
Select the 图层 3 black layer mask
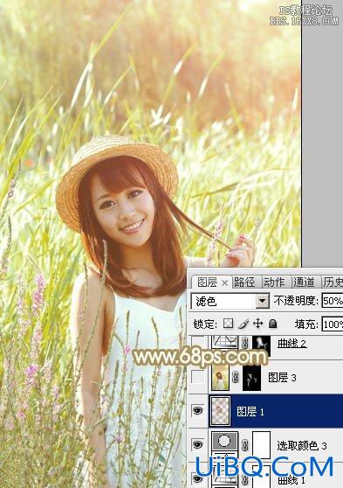coord(251,378)
